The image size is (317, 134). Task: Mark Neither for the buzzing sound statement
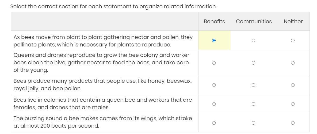[293, 123]
